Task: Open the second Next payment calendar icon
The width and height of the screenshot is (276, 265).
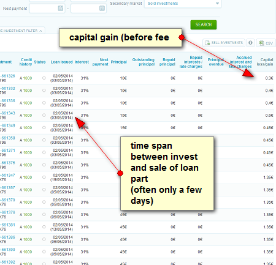Action: 102,9
